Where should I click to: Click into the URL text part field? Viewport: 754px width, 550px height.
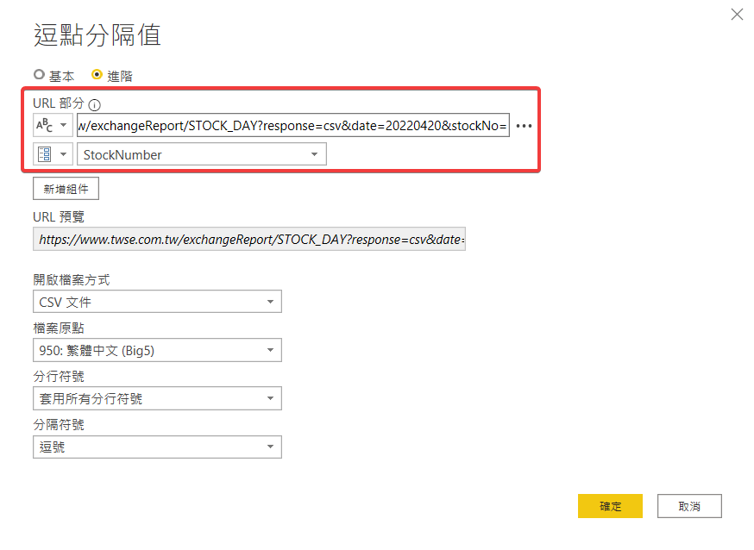293,126
